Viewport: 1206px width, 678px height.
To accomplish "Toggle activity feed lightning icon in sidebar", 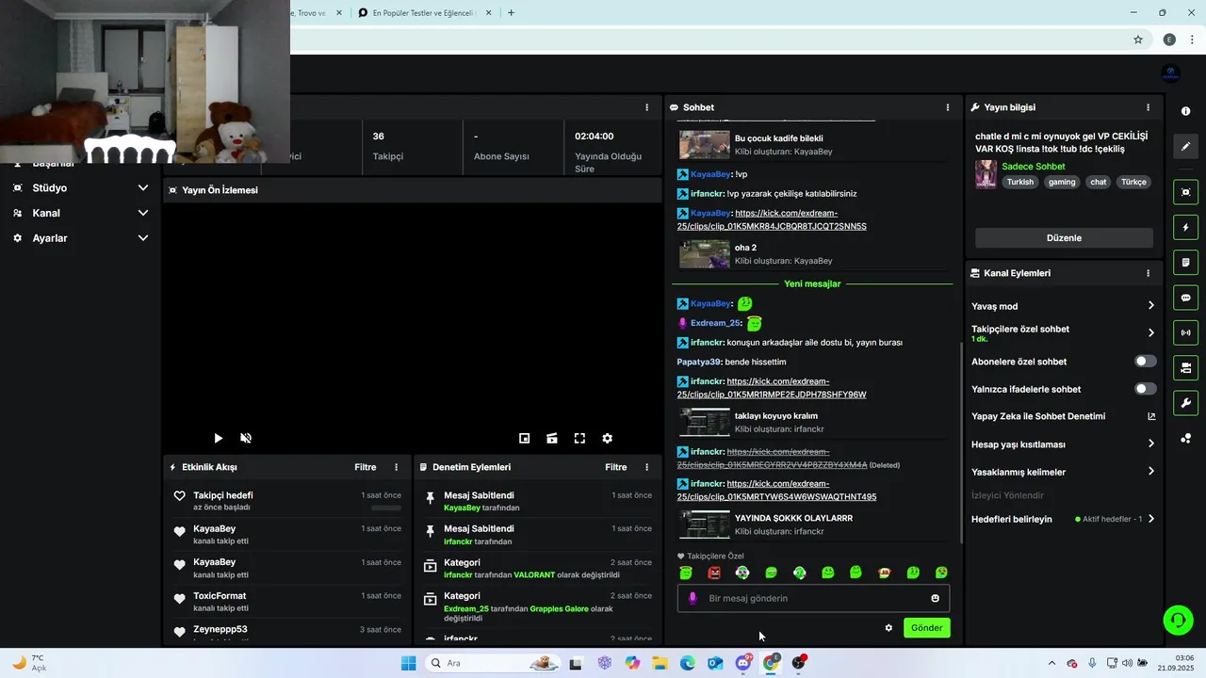I will 1185,227.
